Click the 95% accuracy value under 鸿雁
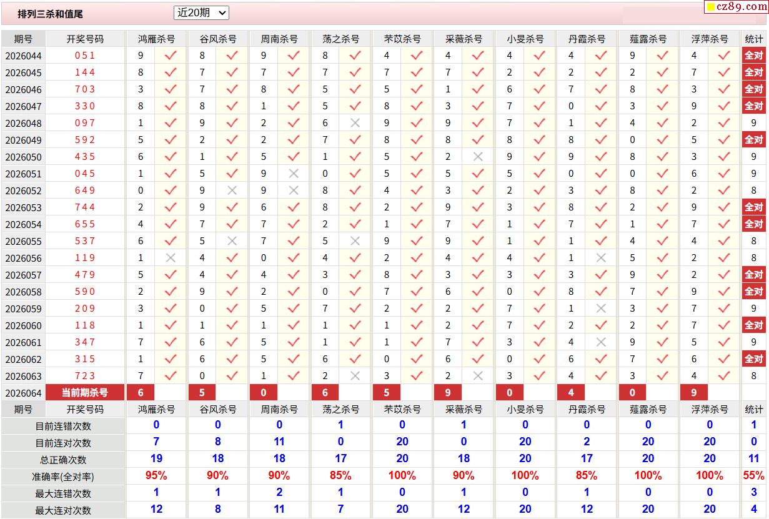This screenshot has width=769, height=519. click(x=156, y=476)
